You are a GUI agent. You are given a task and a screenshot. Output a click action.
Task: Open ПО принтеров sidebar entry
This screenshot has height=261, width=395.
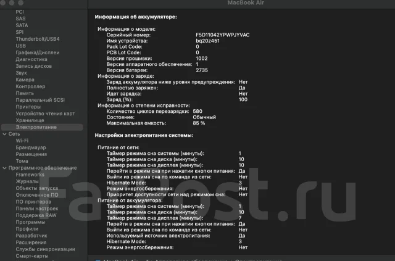pos(33,202)
